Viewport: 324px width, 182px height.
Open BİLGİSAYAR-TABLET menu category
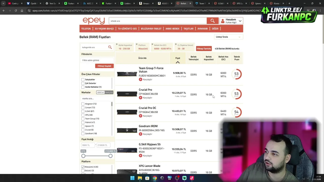click(x=151, y=29)
